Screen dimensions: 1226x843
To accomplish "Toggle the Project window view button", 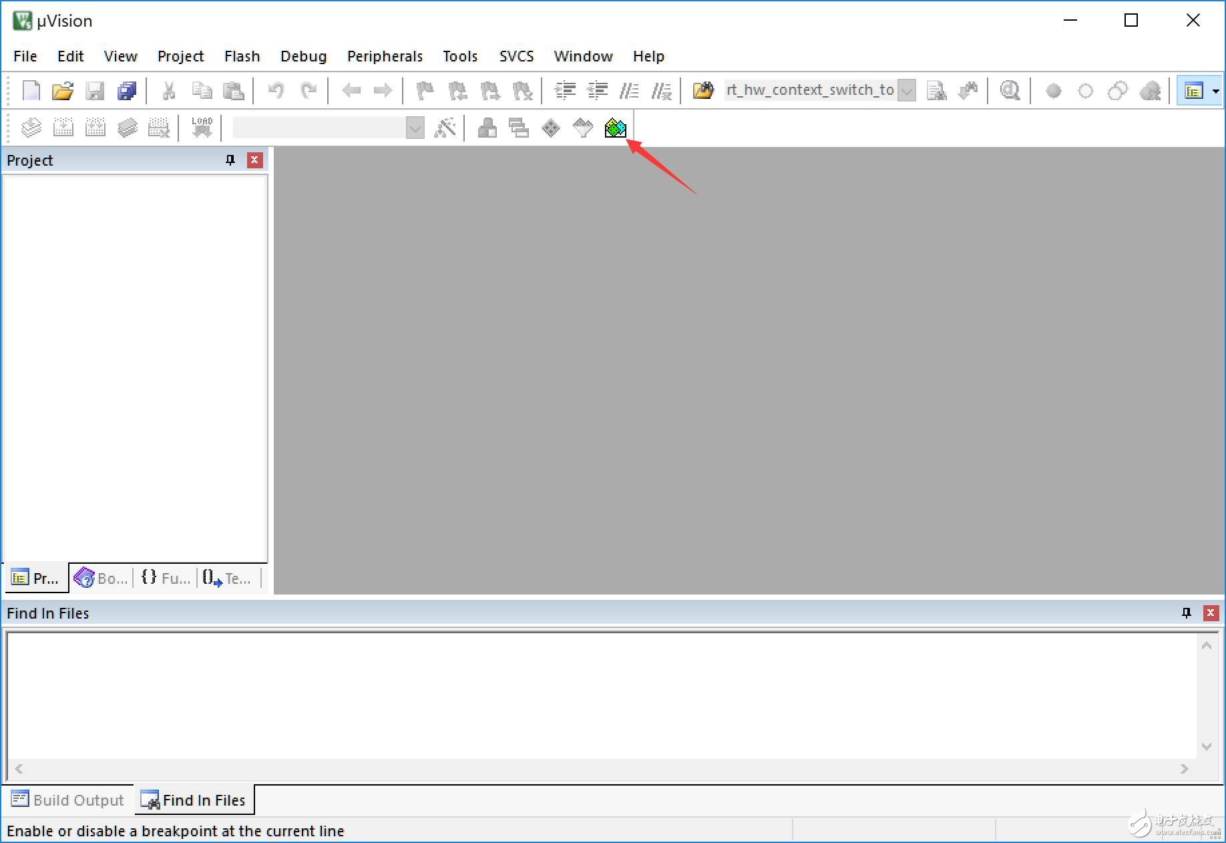I will [1193, 91].
